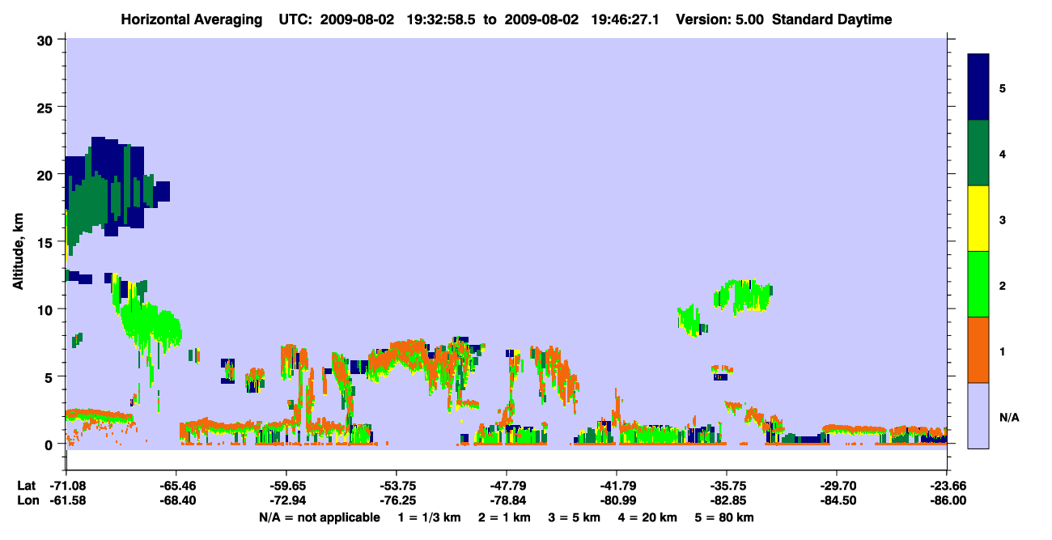Click the colorbar label '4'
This screenshot has width=1052, height=540.
[x=1003, y=154]
